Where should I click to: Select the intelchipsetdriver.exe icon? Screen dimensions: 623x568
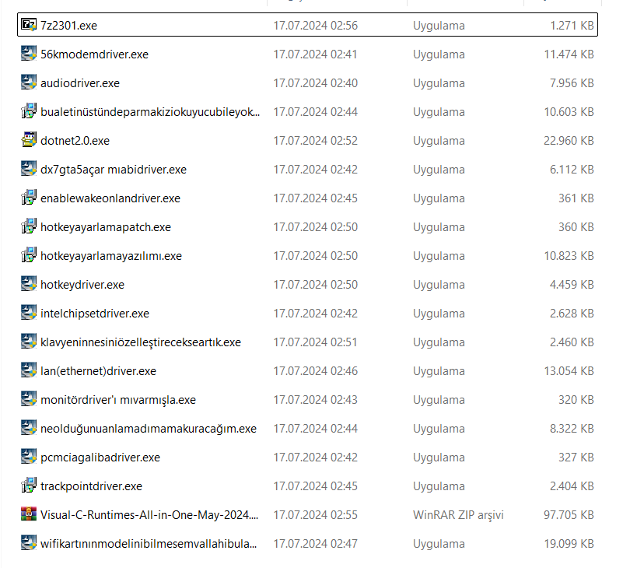pyautogui.click(x=29, y=313)
